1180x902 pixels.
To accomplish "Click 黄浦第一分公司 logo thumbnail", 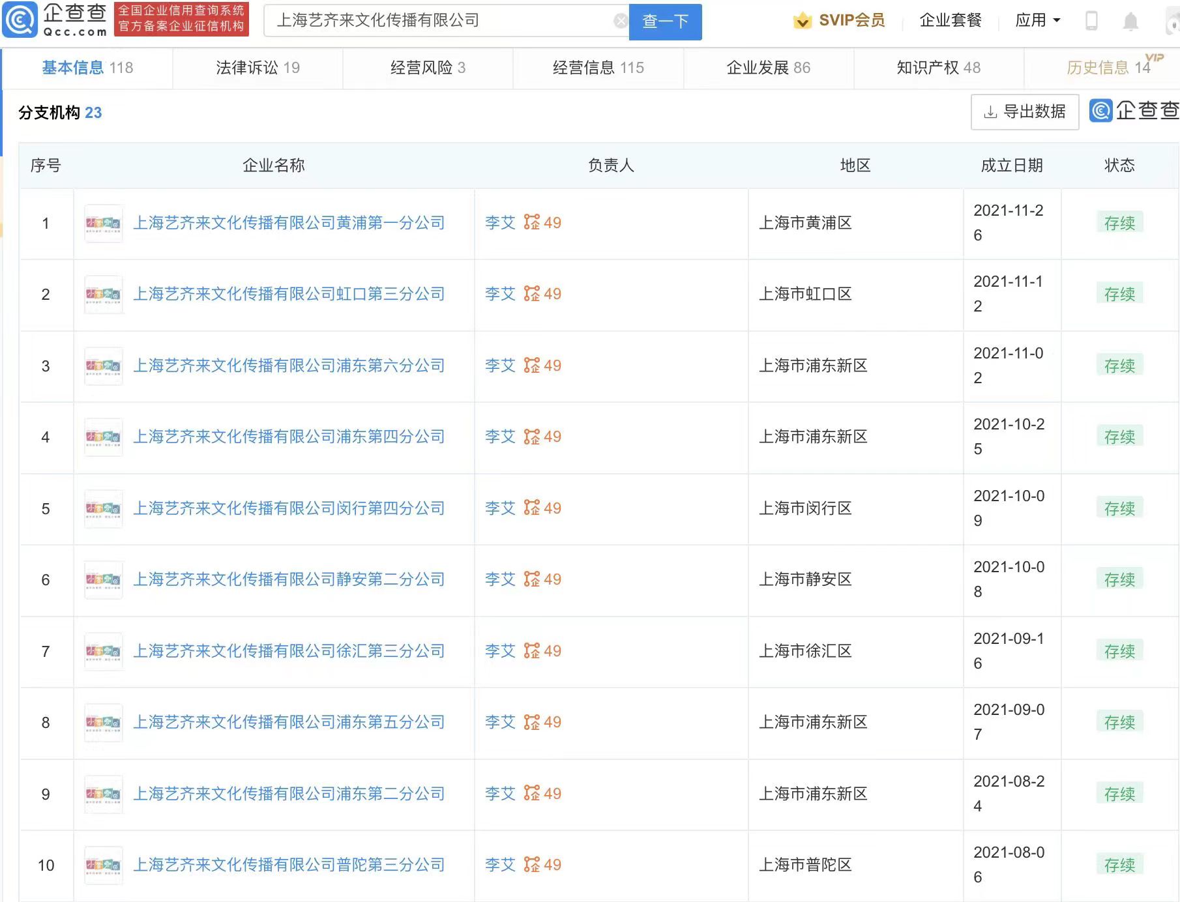I will (x=104, y=224).
